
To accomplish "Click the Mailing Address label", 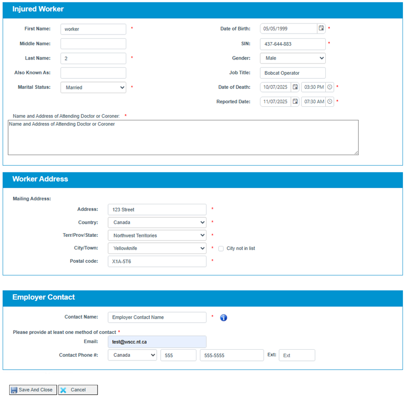I will pyautogui.click(x=32, y=199).
